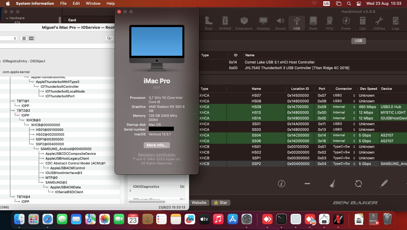
Task: Open Hackintool knife icon in the Dock
Action: point(338,219)
